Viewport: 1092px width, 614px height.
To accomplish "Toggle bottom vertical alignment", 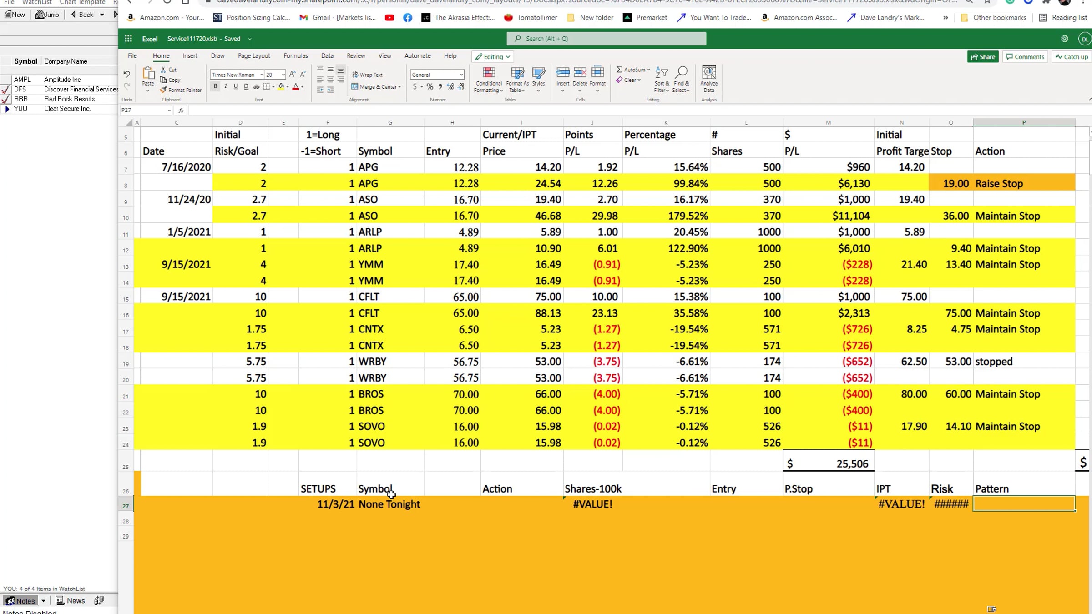I will [340, 70].
